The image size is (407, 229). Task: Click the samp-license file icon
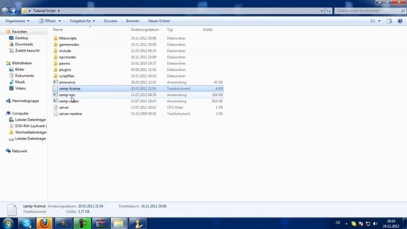click(55, 88)
